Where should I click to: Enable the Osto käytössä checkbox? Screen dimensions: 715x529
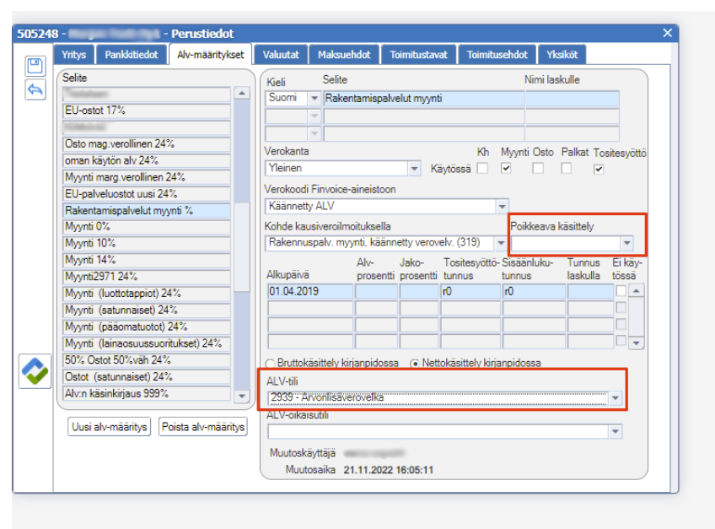coord(538,169)
